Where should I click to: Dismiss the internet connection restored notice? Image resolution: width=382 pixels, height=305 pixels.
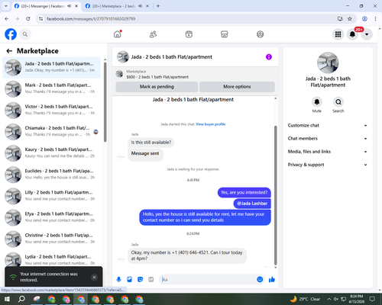94,277
